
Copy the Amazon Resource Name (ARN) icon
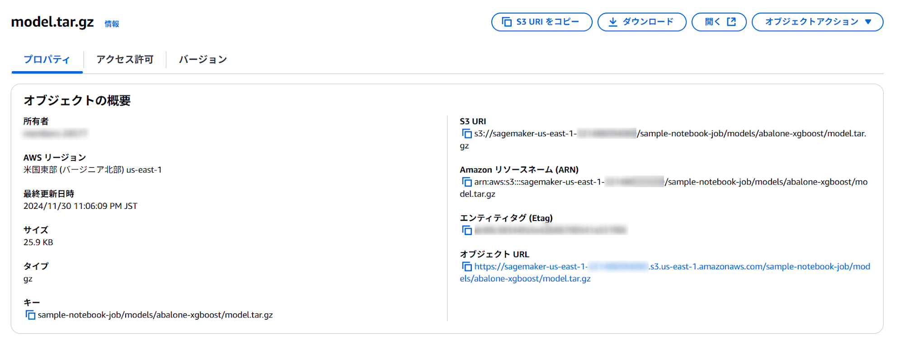[x=466, y=182]
